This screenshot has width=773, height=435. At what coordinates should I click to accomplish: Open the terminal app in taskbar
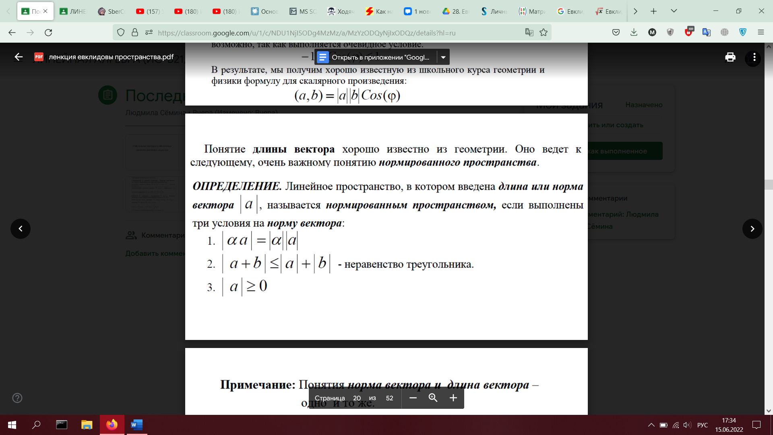click(x=62, y=425)
